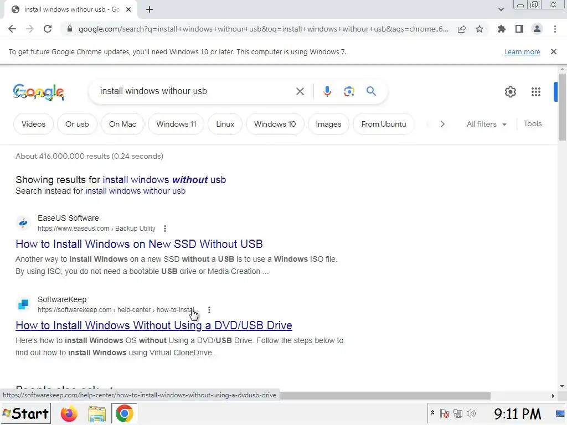Launch Firefox from the taskbar
Viewport: 567px width, 425px height.
(69, 414)
